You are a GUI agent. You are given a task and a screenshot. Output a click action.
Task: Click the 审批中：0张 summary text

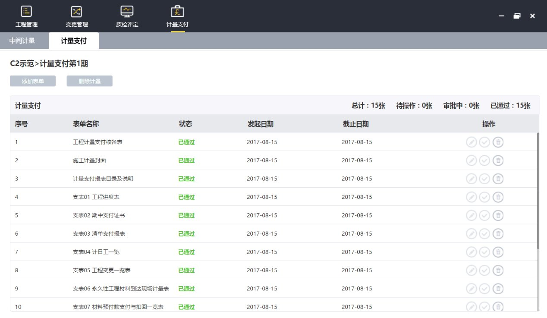[x=461, y=106]
